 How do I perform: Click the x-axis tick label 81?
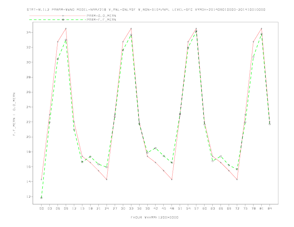tap(262, 208)
